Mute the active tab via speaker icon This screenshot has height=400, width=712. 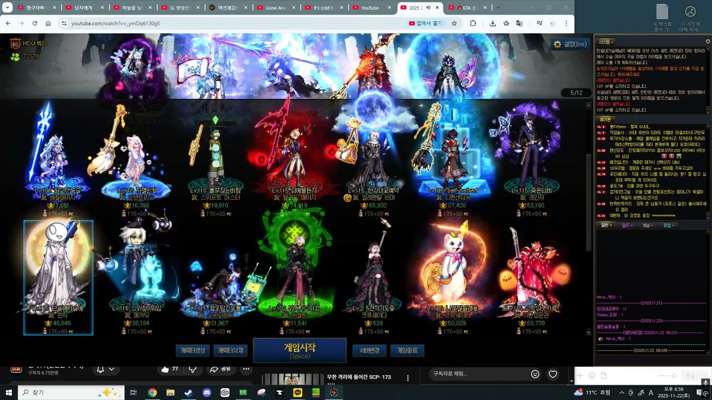[428, 8]
